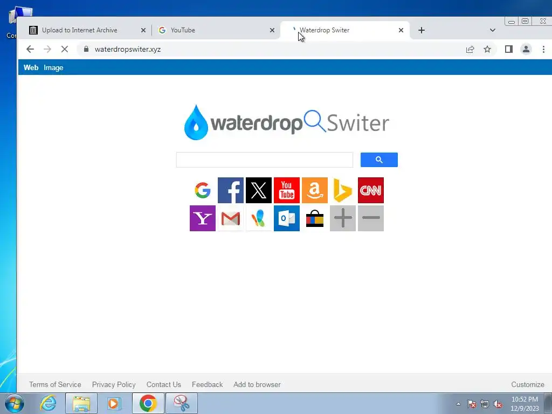Open the Privacy Policy link
Screen dimensions: 552x414
pos(114,384)
